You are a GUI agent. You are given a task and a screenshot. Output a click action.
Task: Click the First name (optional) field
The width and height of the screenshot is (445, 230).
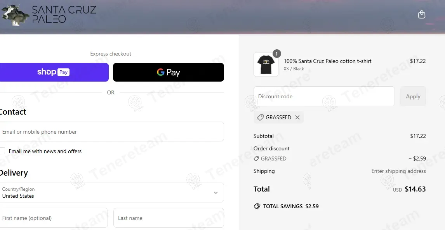pyautogui.click(x=54, y=218)
